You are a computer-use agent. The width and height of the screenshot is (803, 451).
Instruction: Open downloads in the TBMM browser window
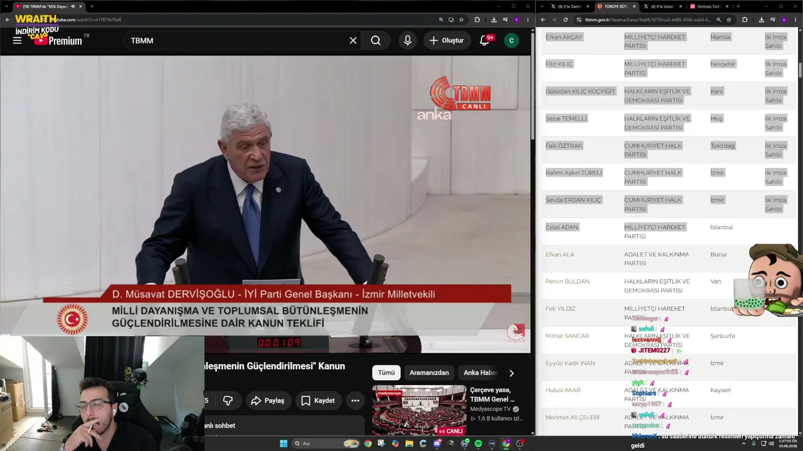761,19
